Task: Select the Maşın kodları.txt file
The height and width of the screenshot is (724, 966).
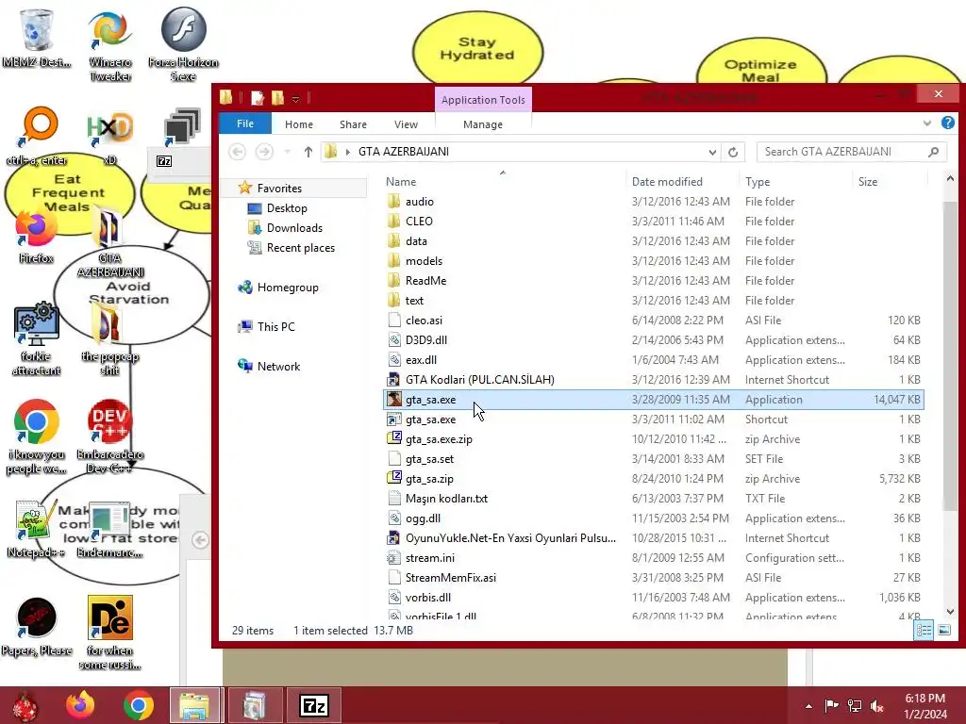Action: click(x=653, y=498)
